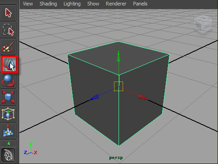This screenshot has height=164, width=218.
Task: Open the View menu
Action: coord(28,4)
